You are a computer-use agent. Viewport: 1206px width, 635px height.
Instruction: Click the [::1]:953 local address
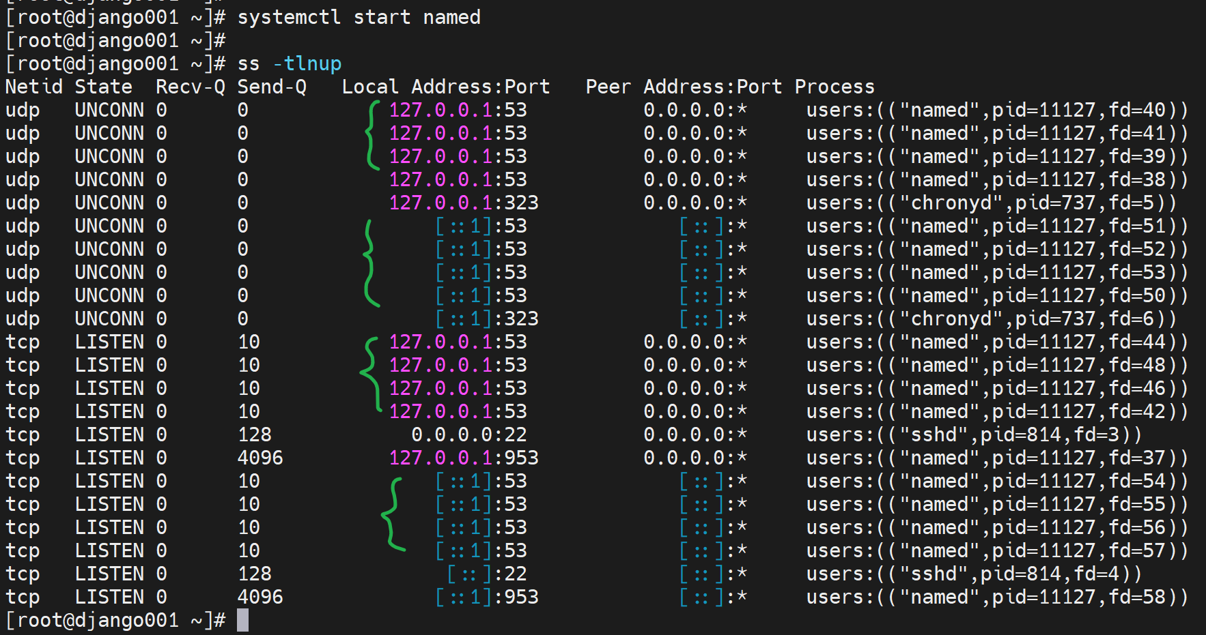pyautogui.click(x=486, y=597)
